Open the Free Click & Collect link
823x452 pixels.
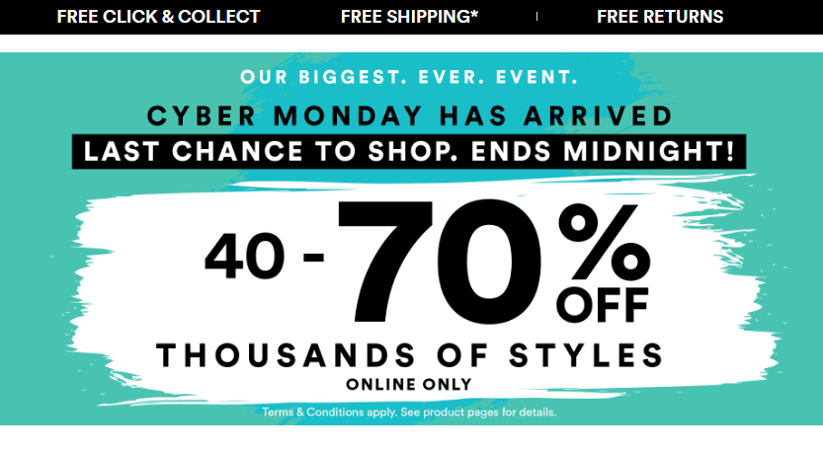click(158, 17)
